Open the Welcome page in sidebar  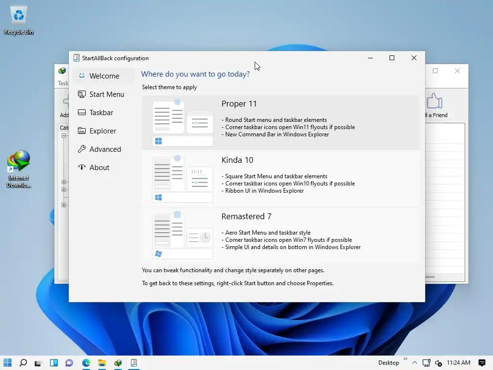coord(104,76)
